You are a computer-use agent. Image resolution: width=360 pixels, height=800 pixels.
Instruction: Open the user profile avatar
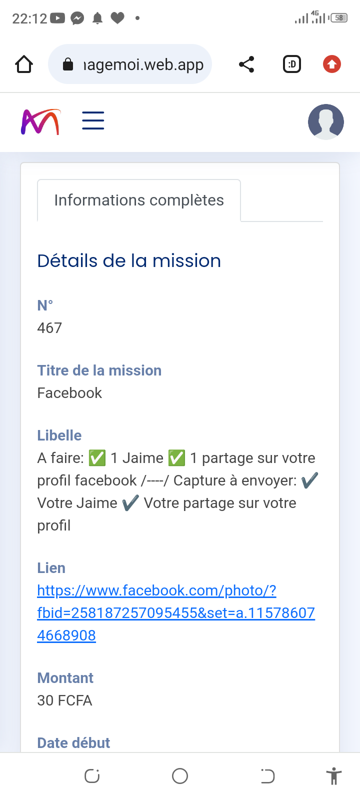click(x=325, y=121)
